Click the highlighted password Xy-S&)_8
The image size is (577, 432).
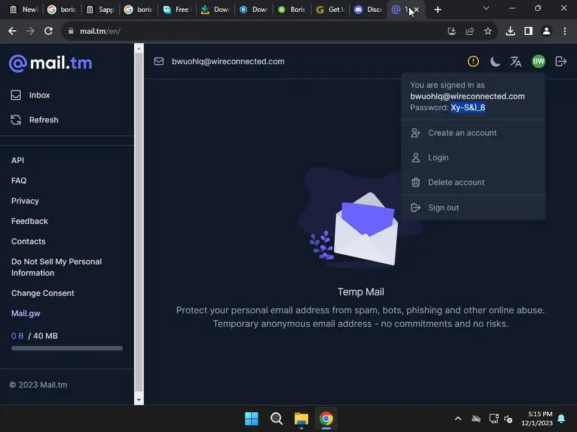468,107
